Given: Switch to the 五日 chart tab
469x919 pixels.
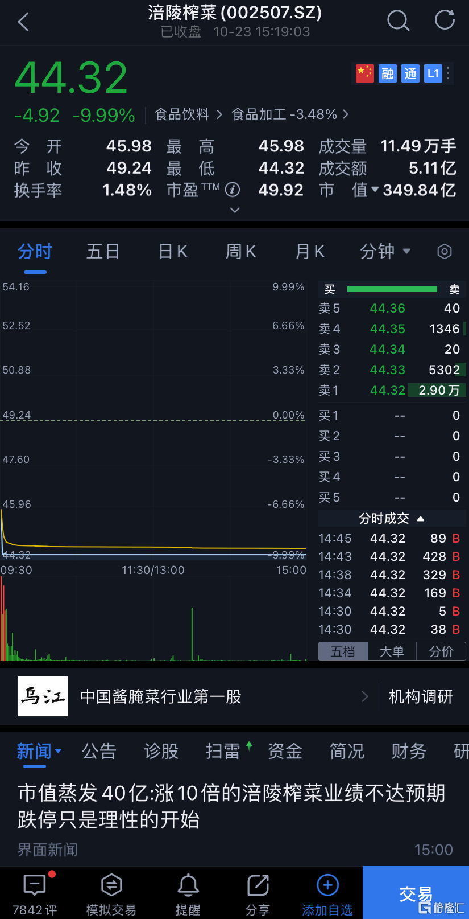Looking at the screenshot, I should tap(103, 251).
